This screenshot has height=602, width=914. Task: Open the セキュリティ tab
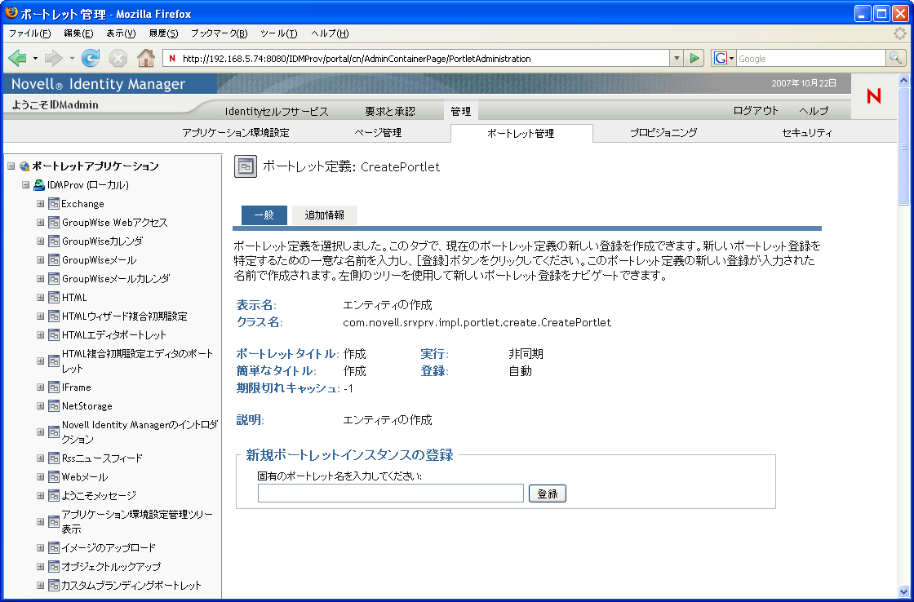click(x=807, y=133)
